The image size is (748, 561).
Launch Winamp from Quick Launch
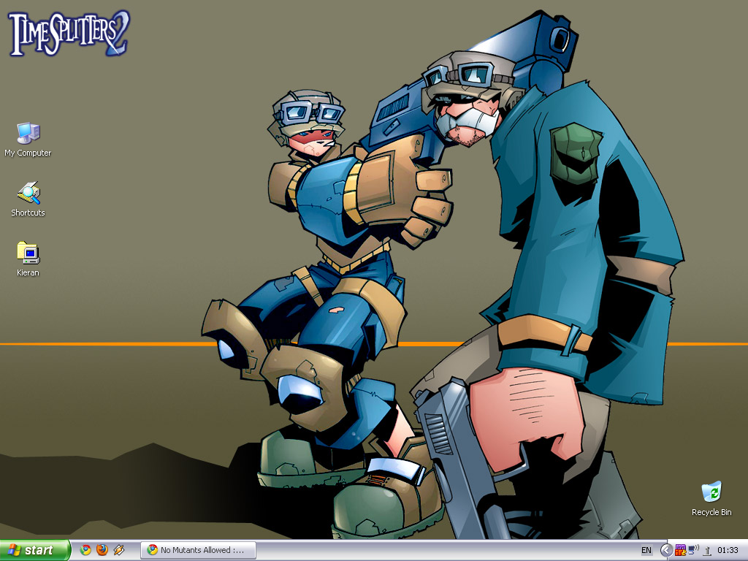119,550
